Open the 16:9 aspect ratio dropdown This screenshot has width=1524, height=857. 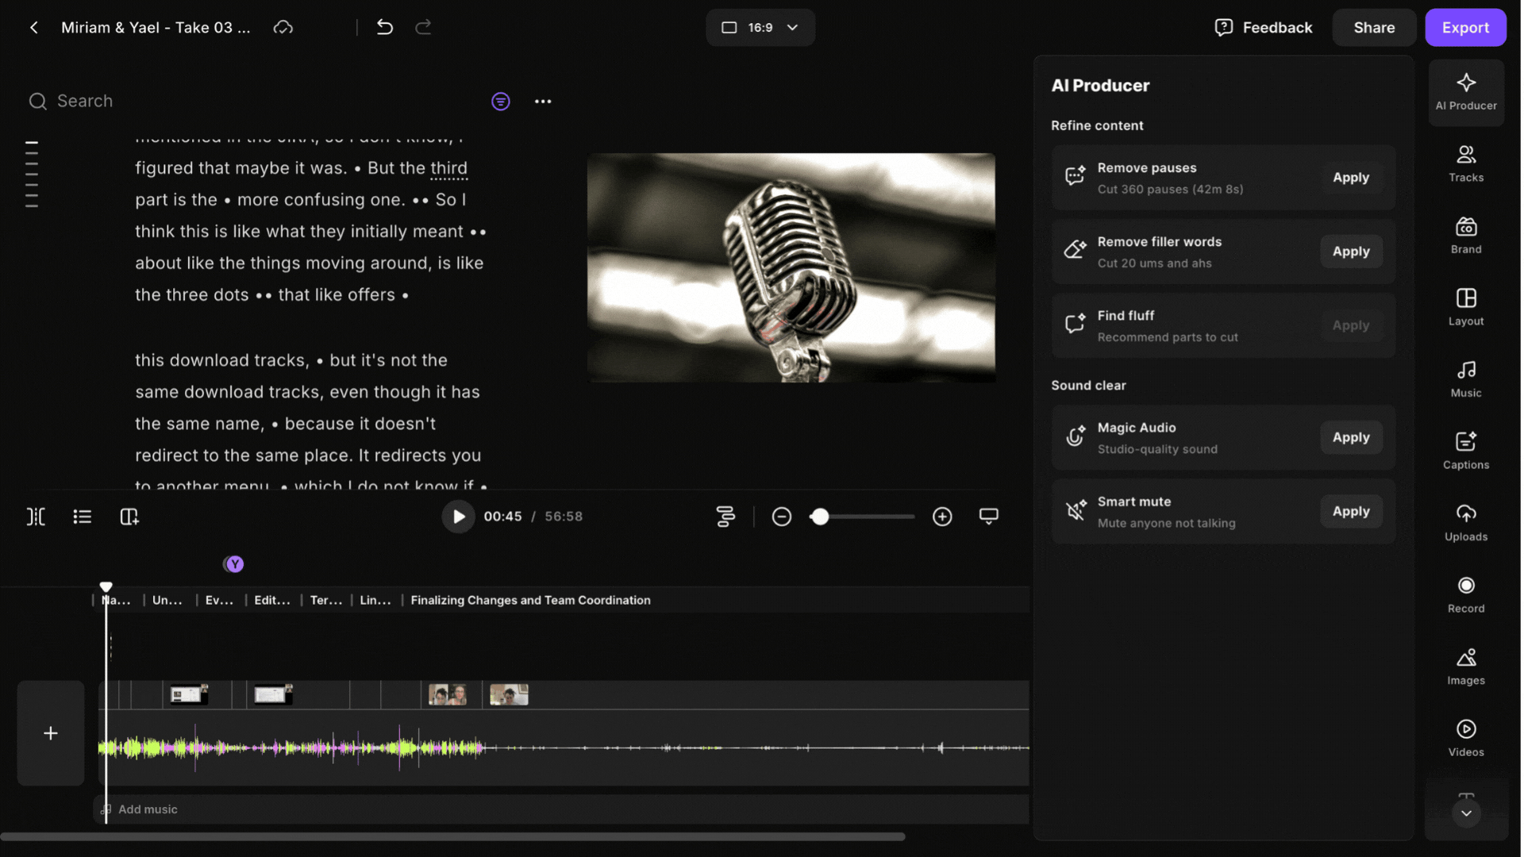tap(760, 28)
